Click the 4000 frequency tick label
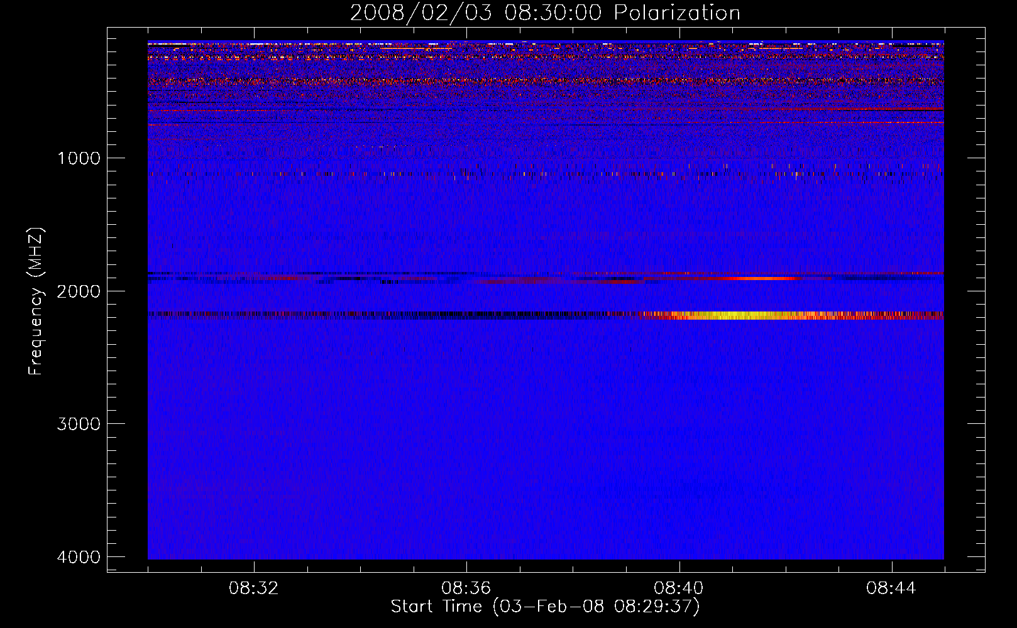The width and height of the screenshot is (1017, 628). pyautogui.click(x=79, y=557)
